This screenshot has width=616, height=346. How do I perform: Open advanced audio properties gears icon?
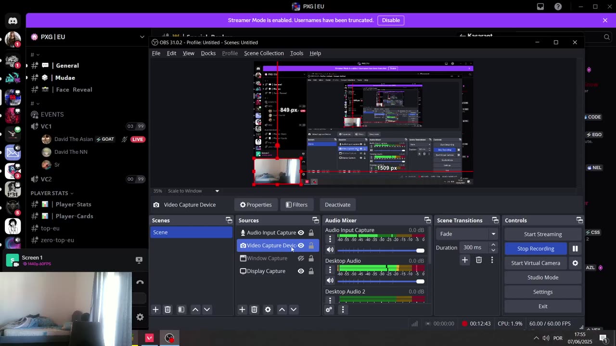(x=329, y=309)
